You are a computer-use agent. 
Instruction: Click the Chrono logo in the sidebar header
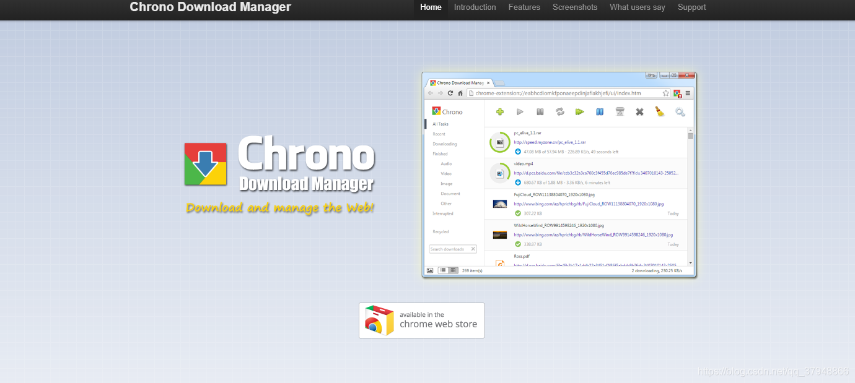[x=447, y=112]
